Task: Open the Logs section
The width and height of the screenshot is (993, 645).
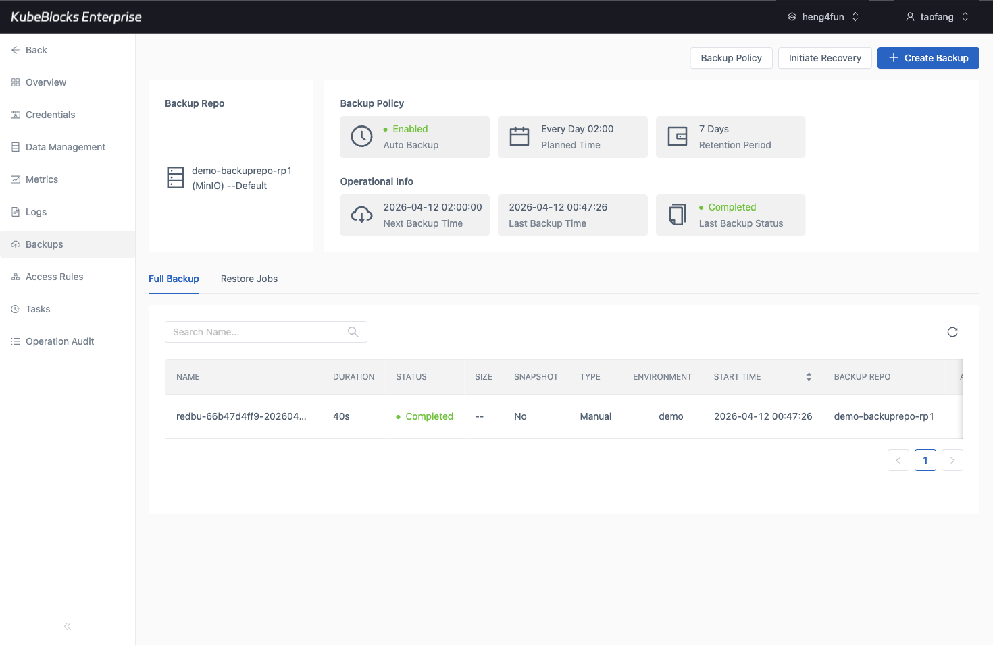Action: click(x=36, y=212)
